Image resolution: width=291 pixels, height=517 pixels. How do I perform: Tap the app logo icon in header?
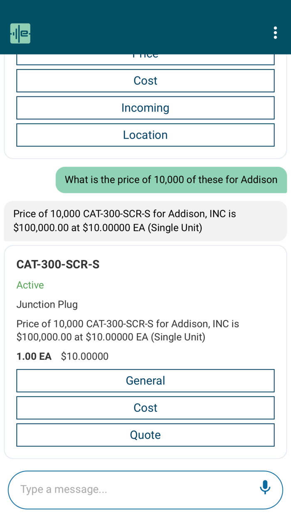20,33
